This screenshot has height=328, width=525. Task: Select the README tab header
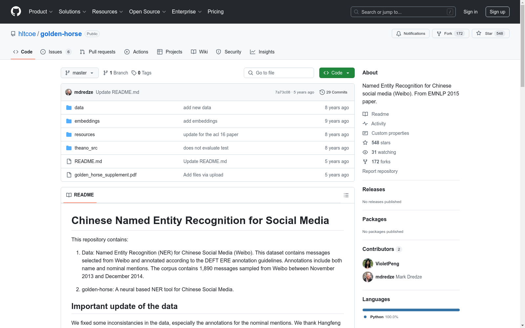[x=80, y=195]
